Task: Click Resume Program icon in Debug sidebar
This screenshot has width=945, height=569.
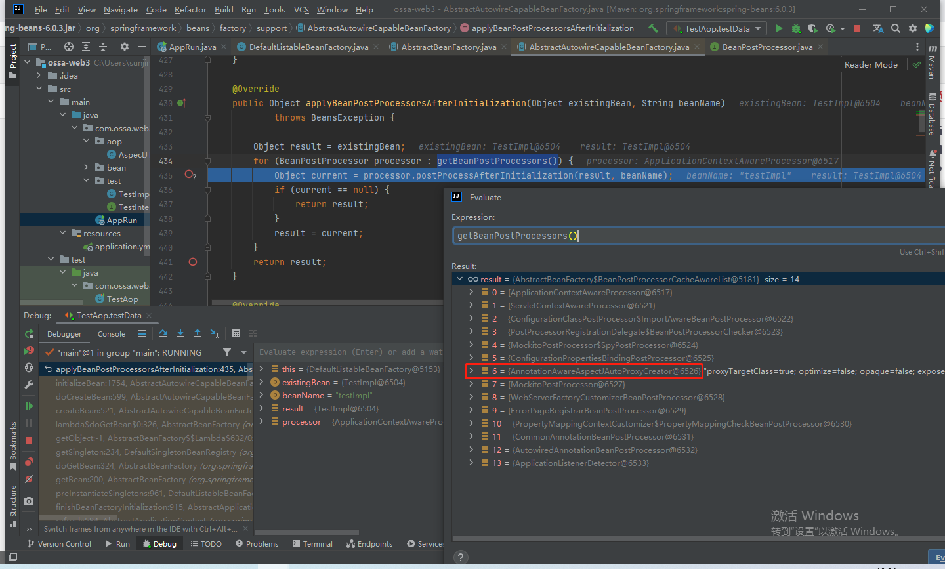Action: 29,406
